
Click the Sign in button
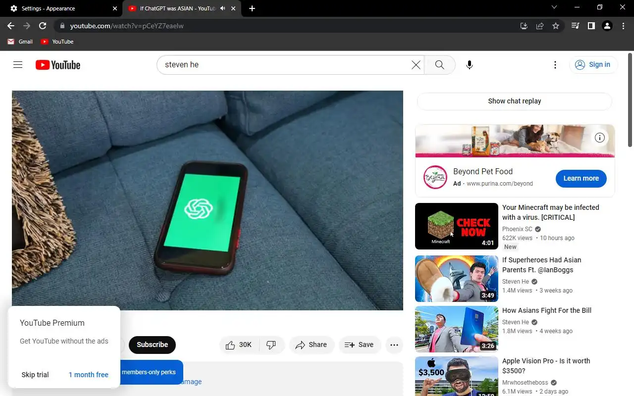(593, 65)
